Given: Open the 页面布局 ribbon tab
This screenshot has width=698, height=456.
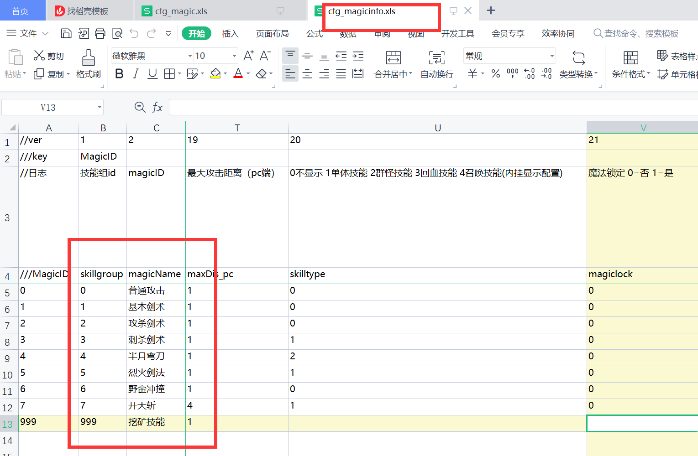Looking at the screenshot, I should pyautogui.click(x=272, y=33).
